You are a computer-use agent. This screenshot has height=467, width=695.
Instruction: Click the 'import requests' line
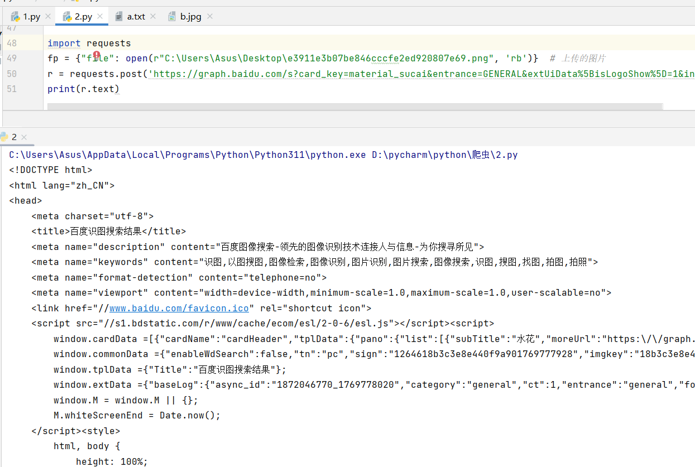(89, 43)
